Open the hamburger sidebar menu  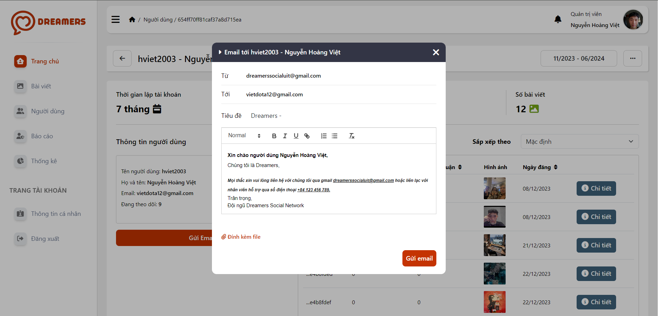click(115, 19)
